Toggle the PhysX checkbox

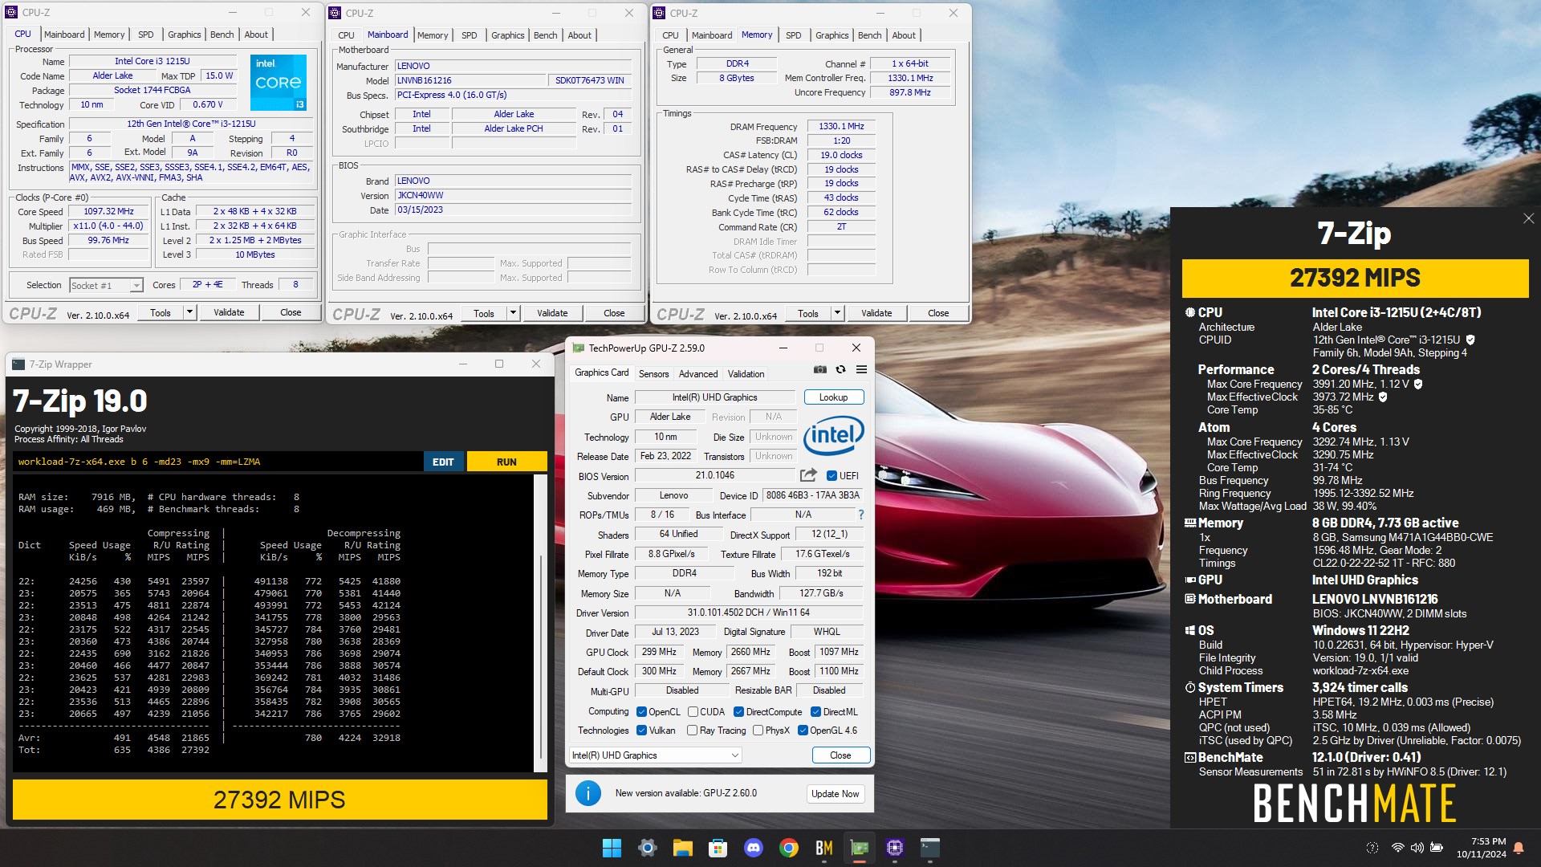point(758,731)
